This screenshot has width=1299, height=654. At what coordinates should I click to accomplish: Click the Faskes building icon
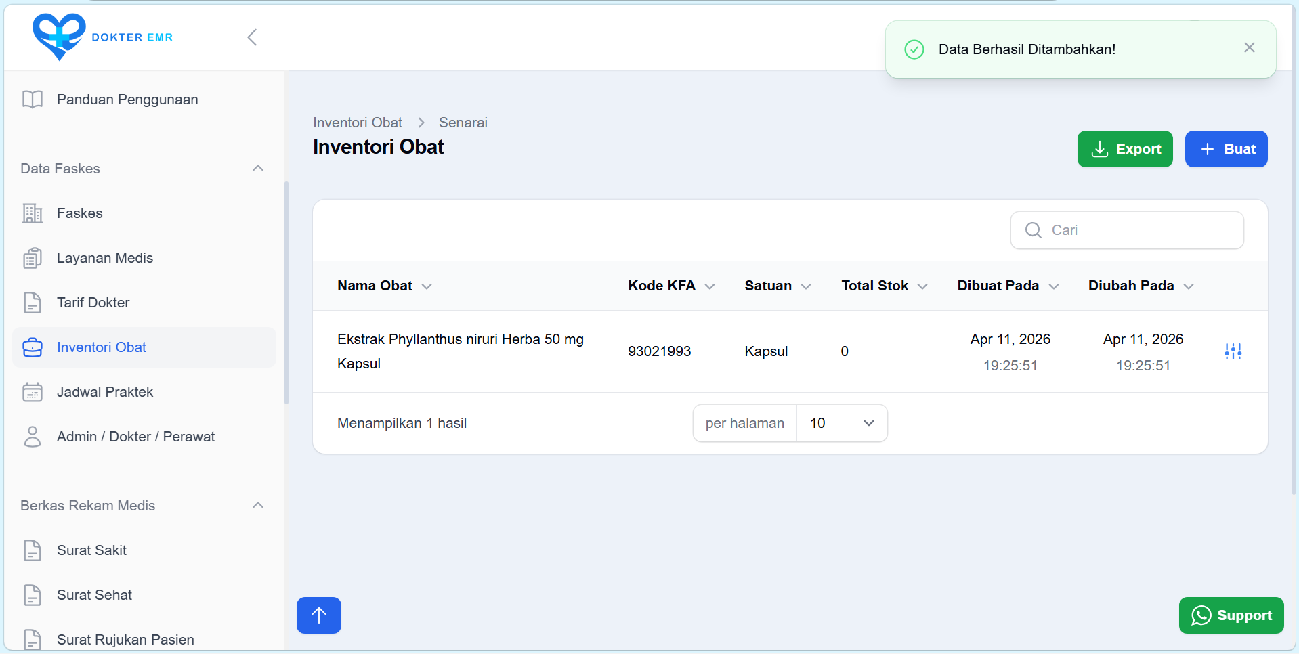(x=33, y=213)
